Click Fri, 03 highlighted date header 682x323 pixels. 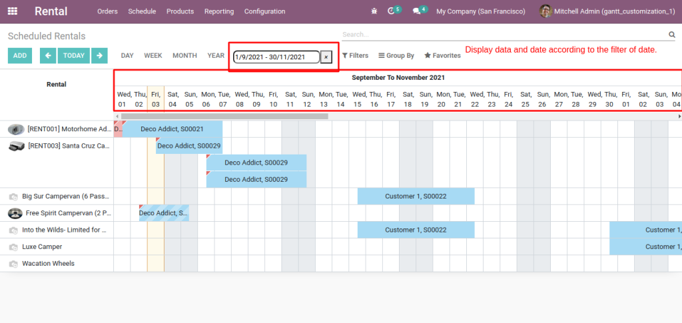point(156,99)
